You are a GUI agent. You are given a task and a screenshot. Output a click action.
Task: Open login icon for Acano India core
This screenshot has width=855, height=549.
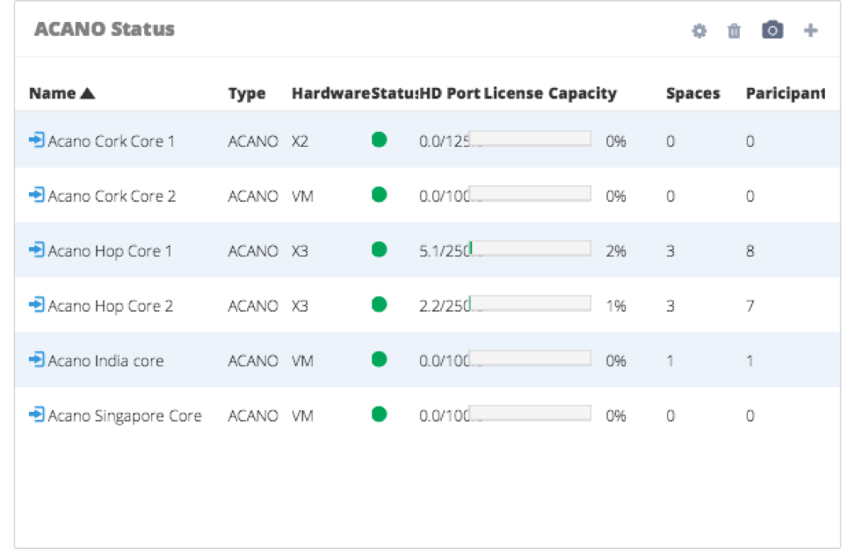pos(37,360)
